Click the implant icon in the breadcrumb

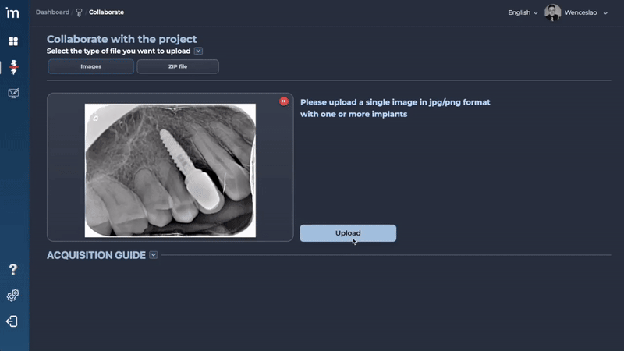tap(80, 12)
